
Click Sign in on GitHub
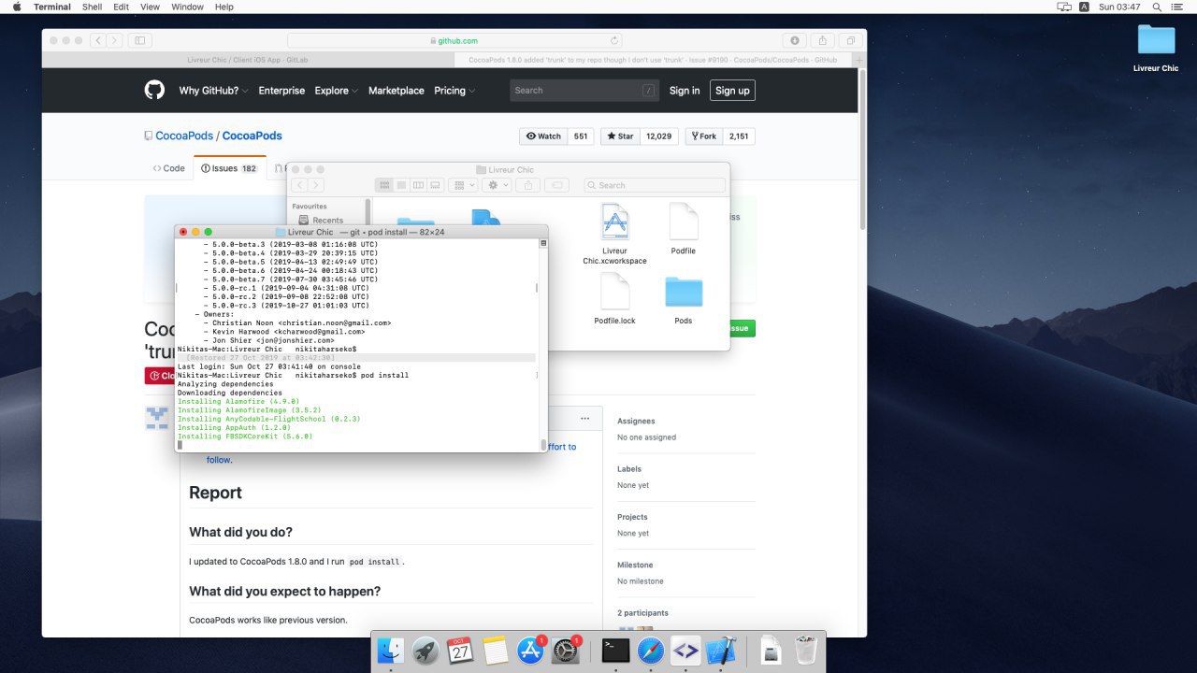coord(685,91)
